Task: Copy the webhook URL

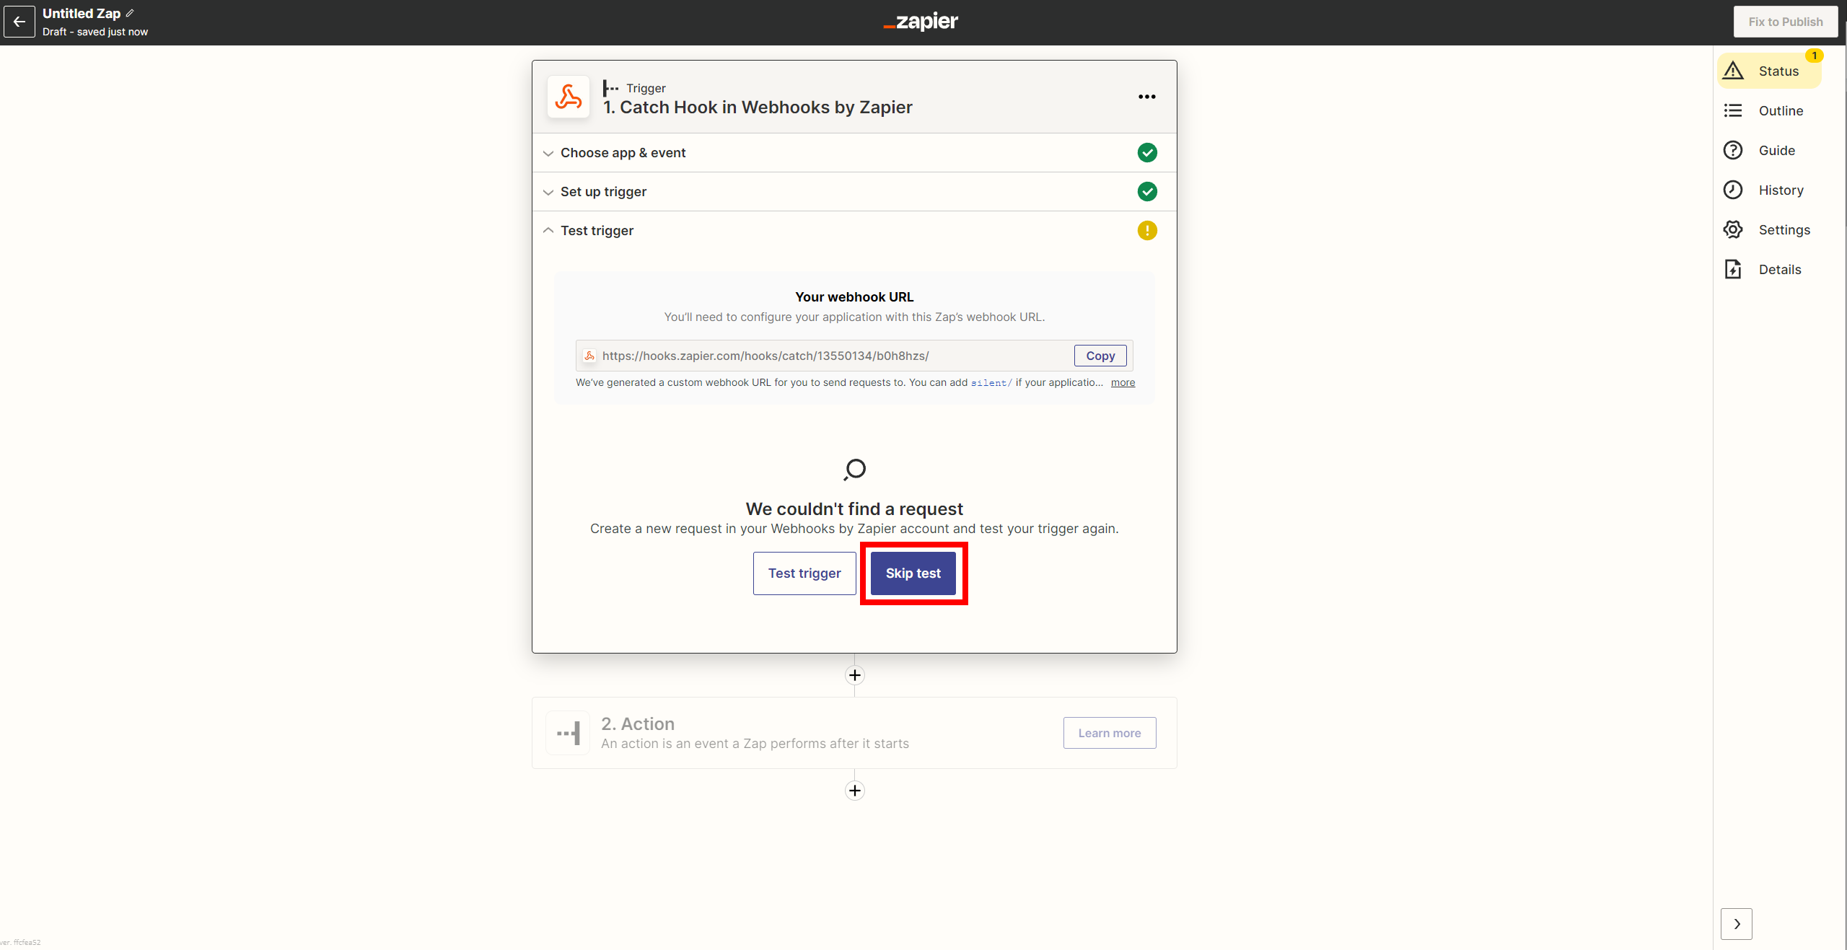Action: tap(1100, 356)
